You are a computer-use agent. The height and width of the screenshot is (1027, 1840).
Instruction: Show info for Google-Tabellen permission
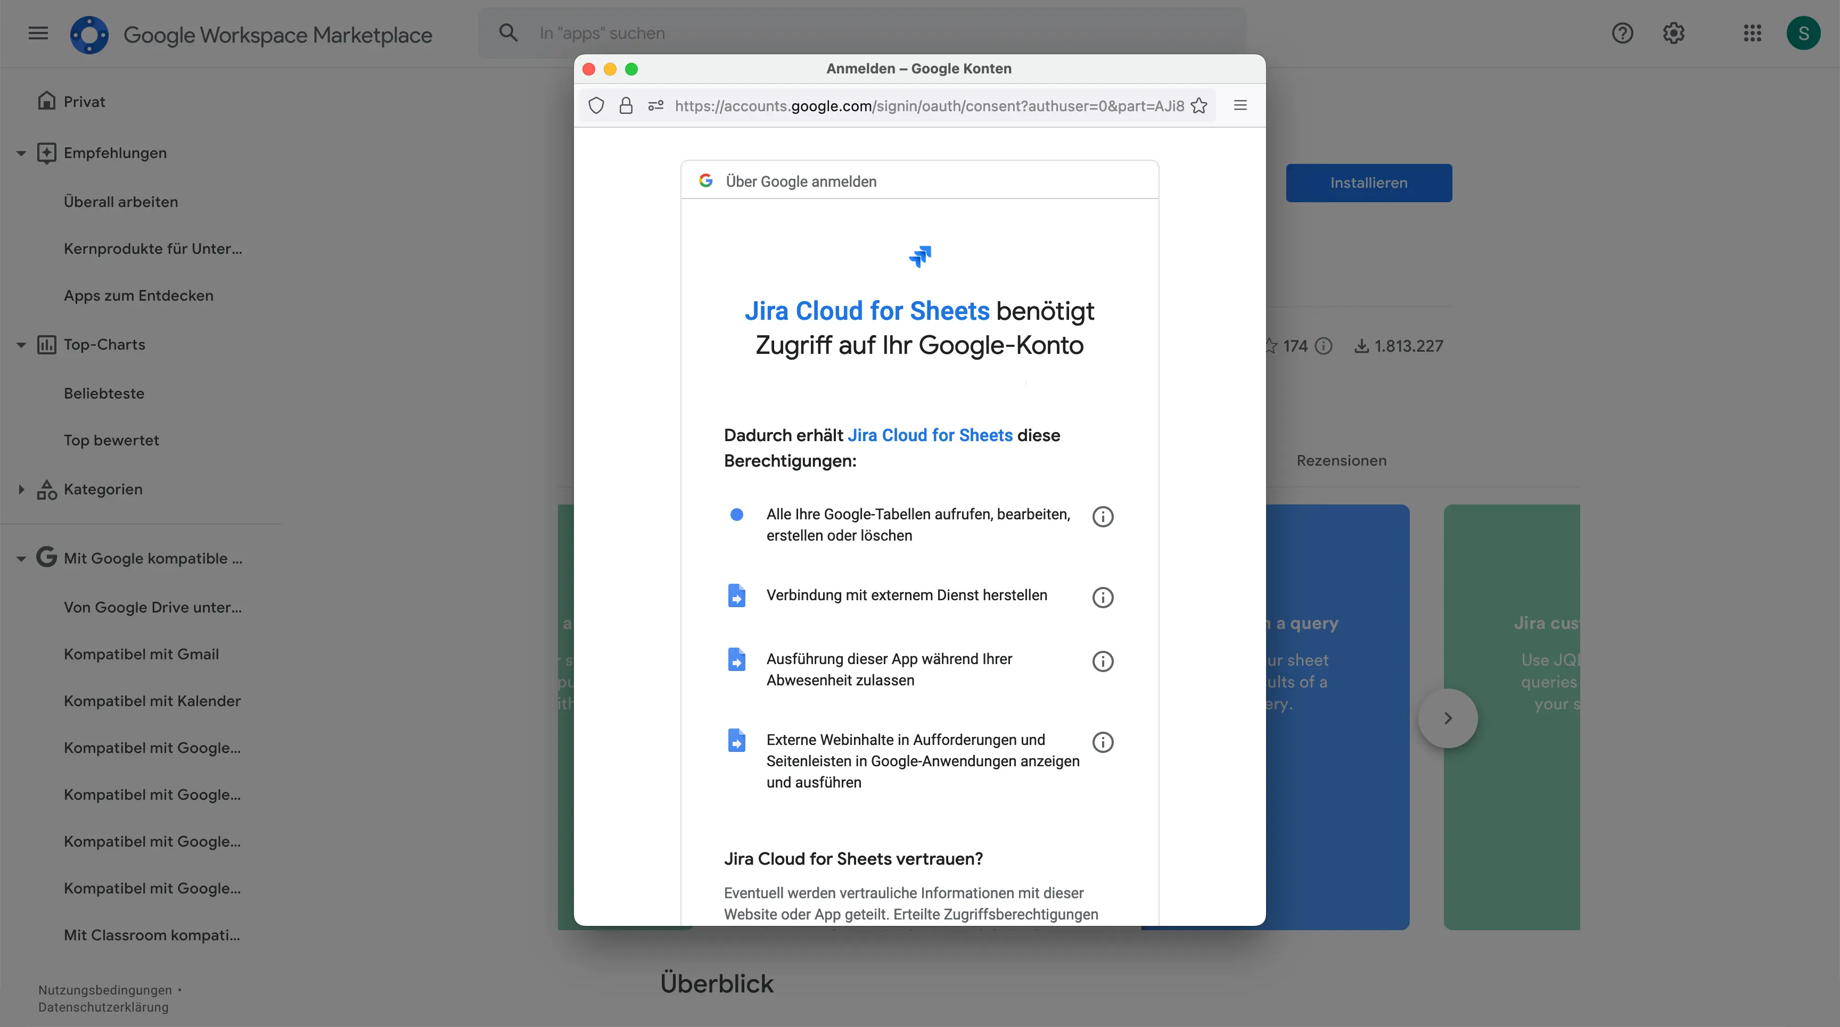(x=1103, y=517)
